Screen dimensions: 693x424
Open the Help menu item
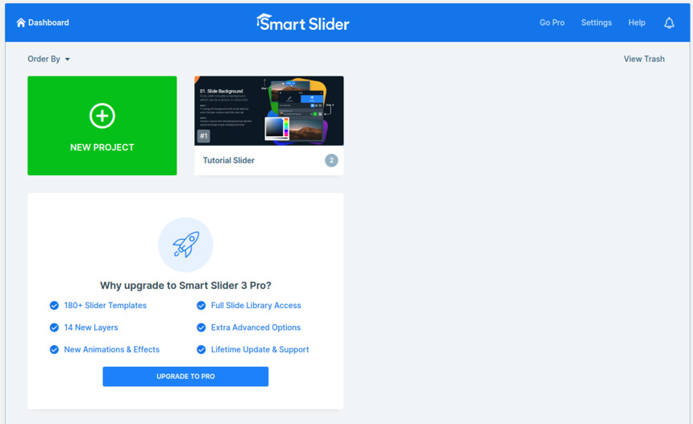[637, 23]
